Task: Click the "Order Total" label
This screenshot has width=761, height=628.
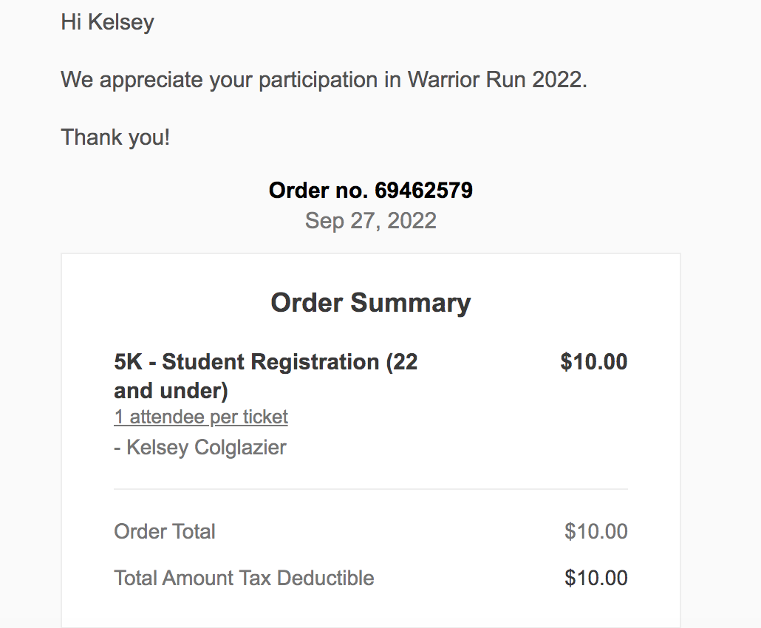Action: 165,531
